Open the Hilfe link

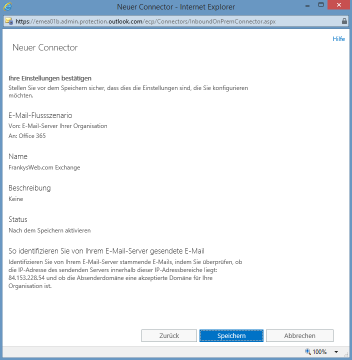pyautogui.click(x=338, y=39)
